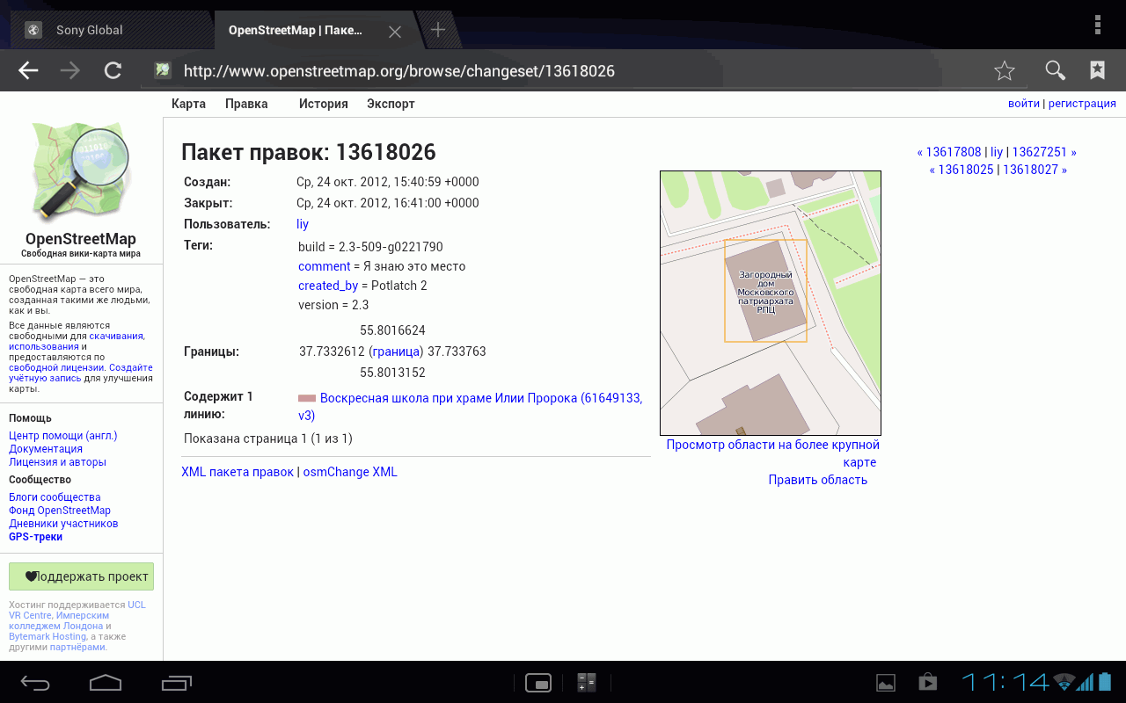Tap the clock showing 11:14

click(1005, 682)
